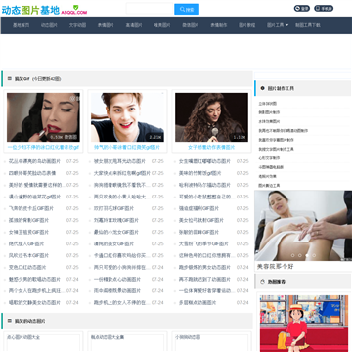The image size is (352, 352).
Task: Expand the 图片工具 dropdown menu
Action: [278, 25]
